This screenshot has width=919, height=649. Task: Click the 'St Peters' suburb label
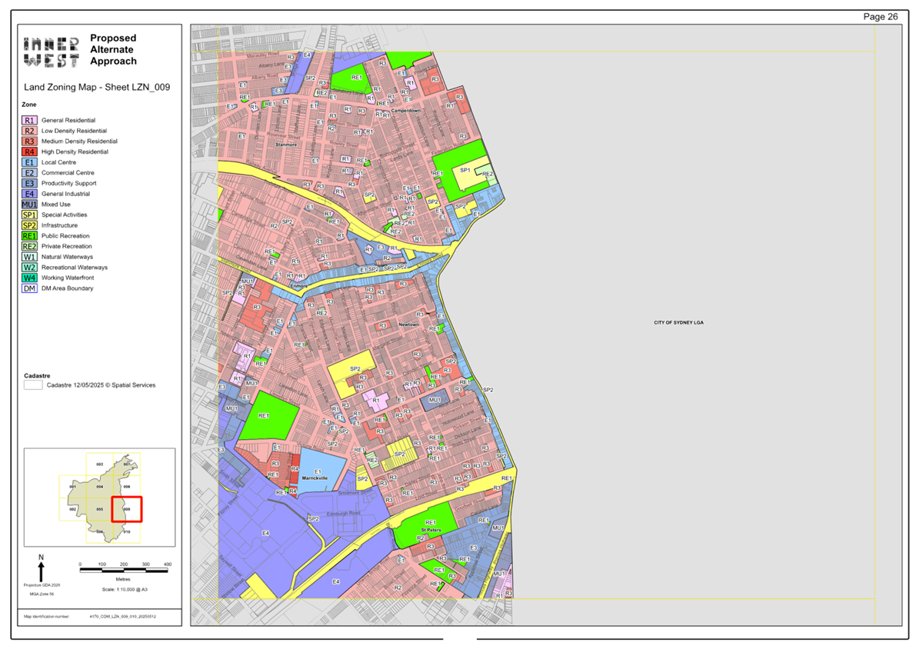tap(431, 530)
